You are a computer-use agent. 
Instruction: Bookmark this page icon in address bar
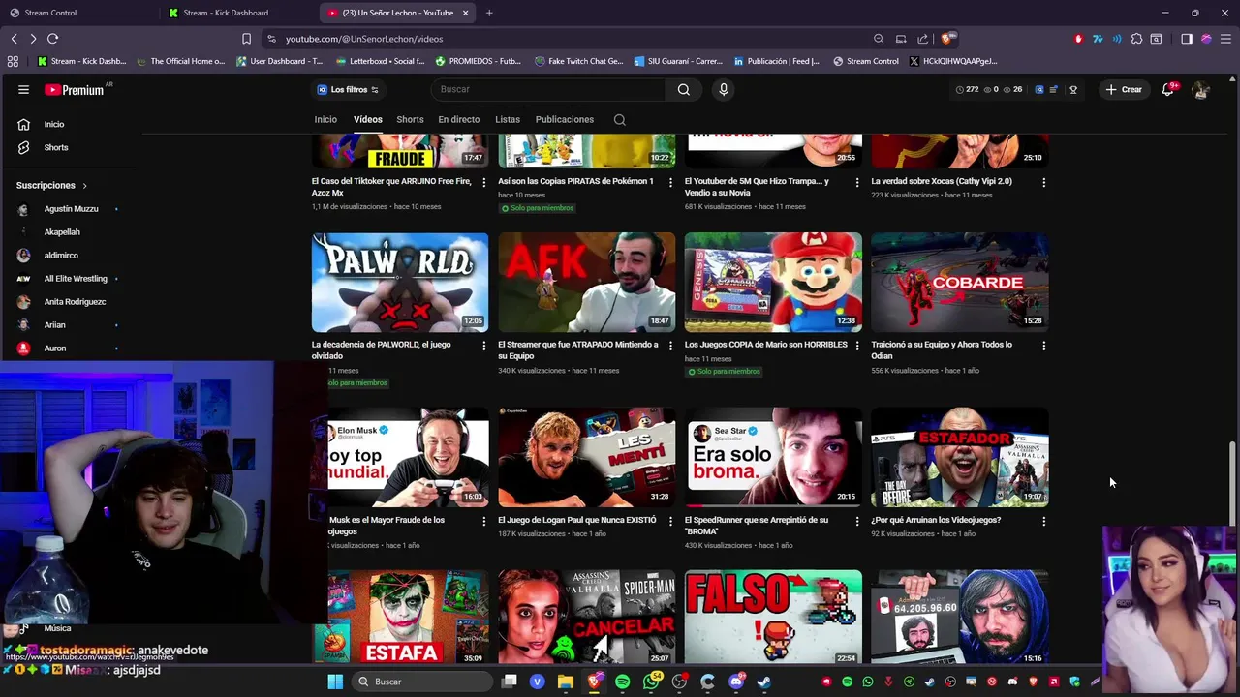[246, 39]
